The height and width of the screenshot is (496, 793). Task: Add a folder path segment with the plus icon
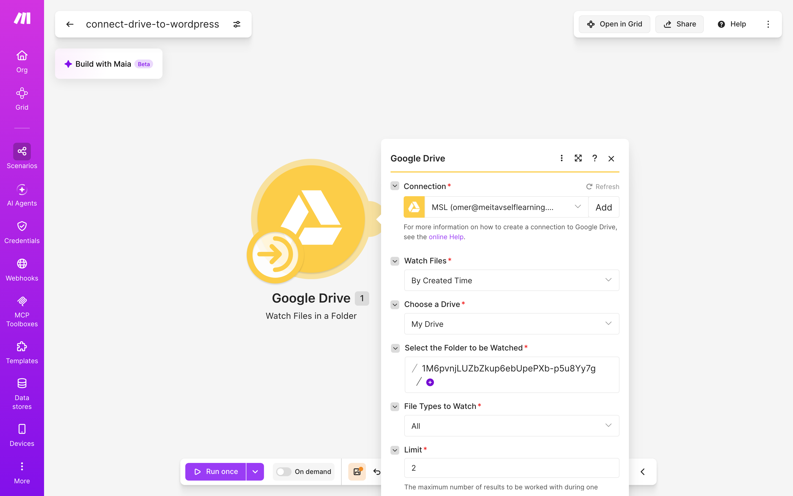coord(430,382)
